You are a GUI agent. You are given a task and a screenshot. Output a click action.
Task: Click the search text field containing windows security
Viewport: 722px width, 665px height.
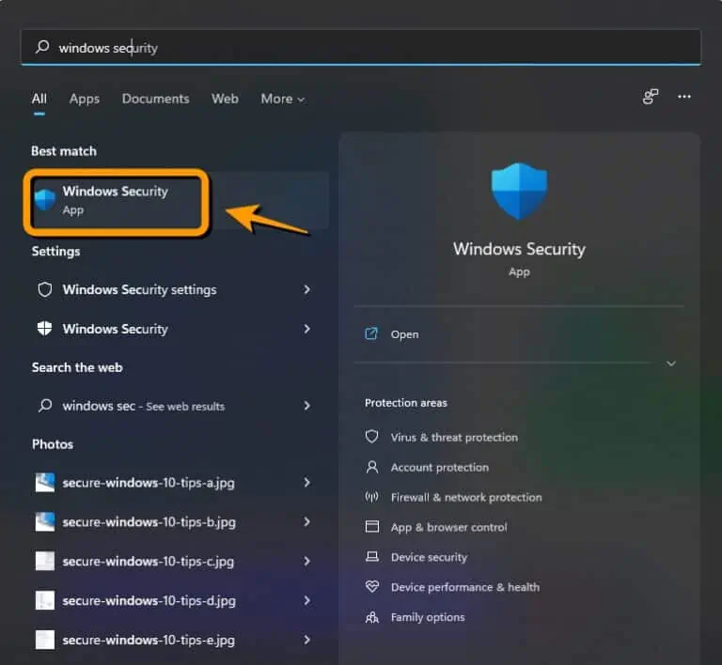coord(361,47)
